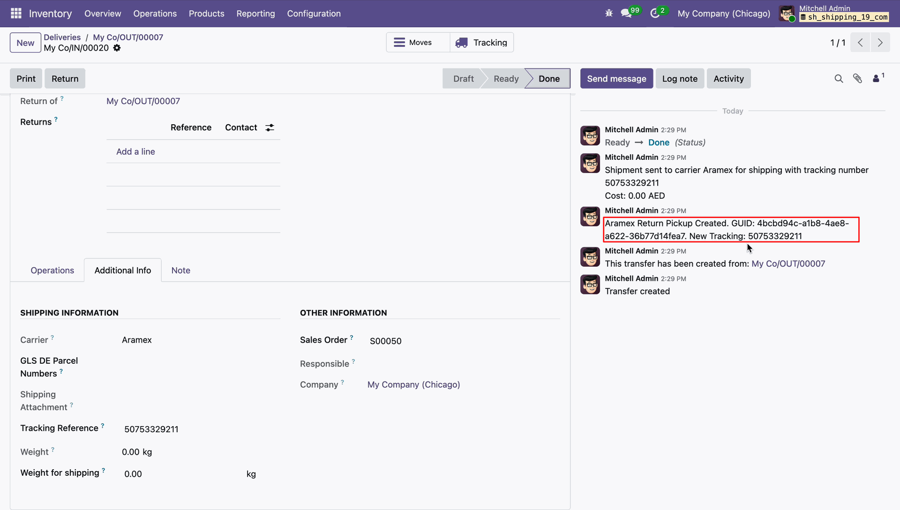Go to previous record arrow

click(860, 43)
